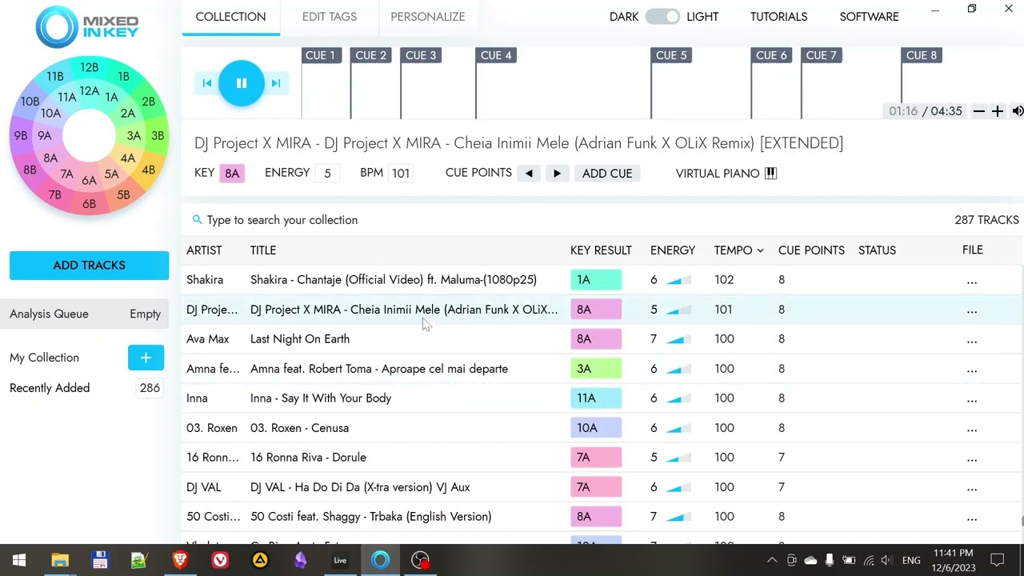Image resolution: width=1024 pixels, height=576 pixels.
Task: Skip to the next track
Action: (x=276, y=83)
